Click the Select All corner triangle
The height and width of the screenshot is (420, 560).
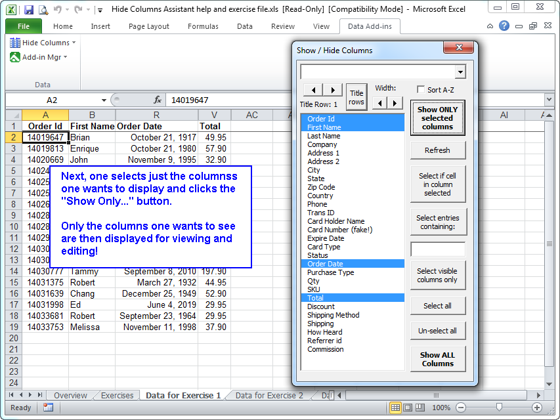[14, 115]
